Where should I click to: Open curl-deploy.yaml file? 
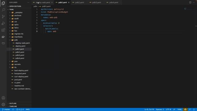[x=21, y=76]
